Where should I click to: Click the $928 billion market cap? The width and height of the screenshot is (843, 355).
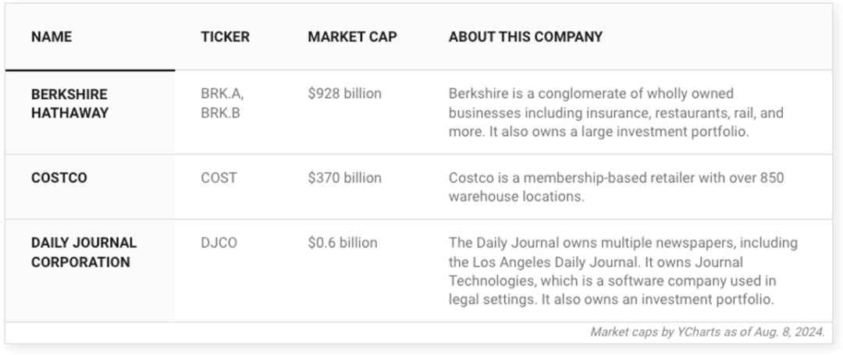point(345,94)
